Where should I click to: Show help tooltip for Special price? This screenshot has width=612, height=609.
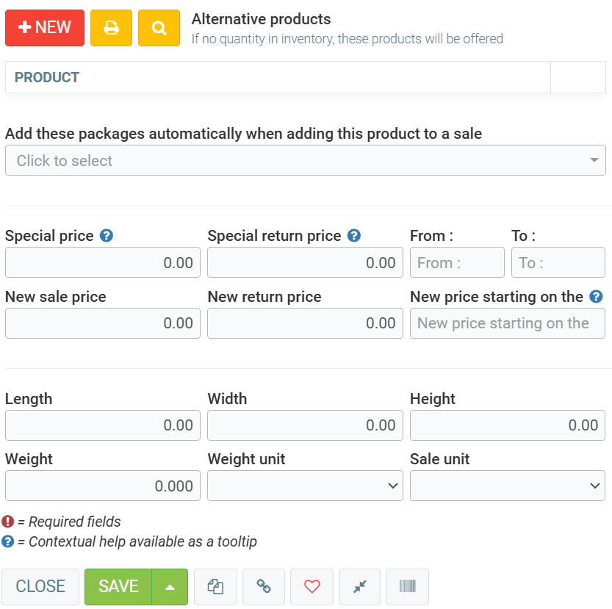pos(107,236)
